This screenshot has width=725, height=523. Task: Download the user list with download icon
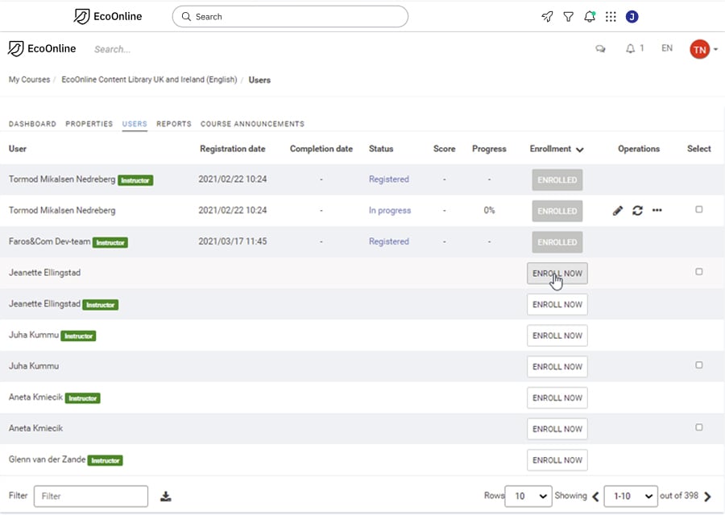click(165, 496)
